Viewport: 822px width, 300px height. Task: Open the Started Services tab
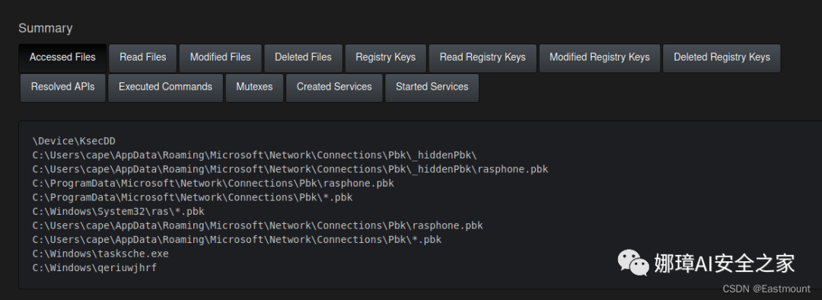[x=432, y=87]
